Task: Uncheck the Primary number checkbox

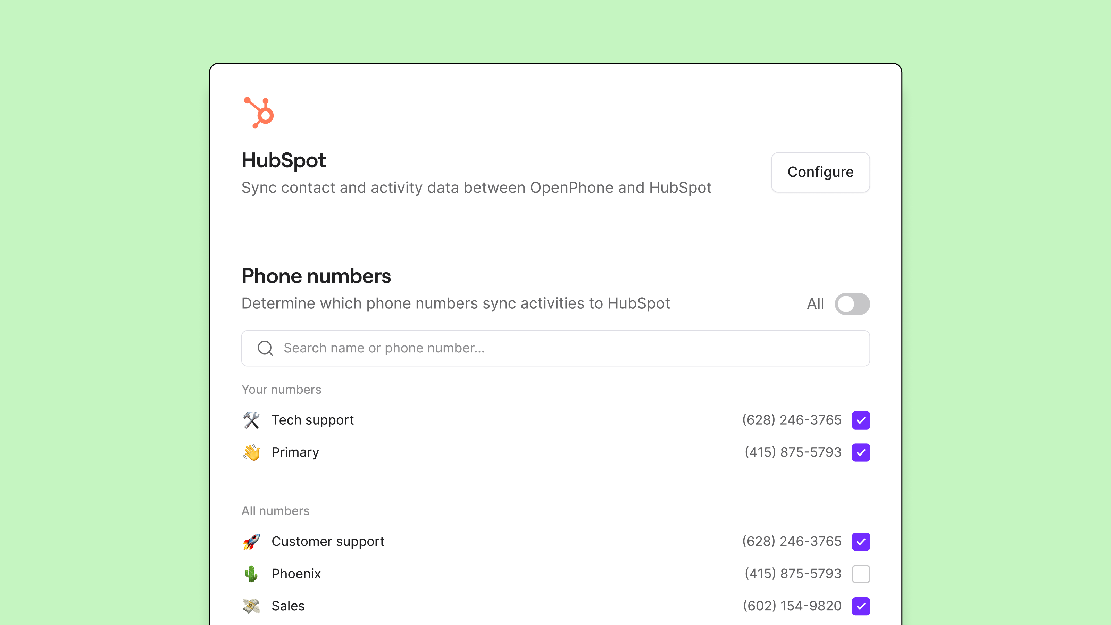Action: pos(861,453)
